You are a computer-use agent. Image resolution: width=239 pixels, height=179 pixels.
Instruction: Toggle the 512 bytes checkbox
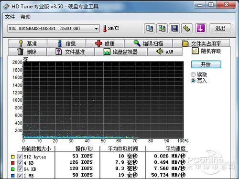point(20,157)
